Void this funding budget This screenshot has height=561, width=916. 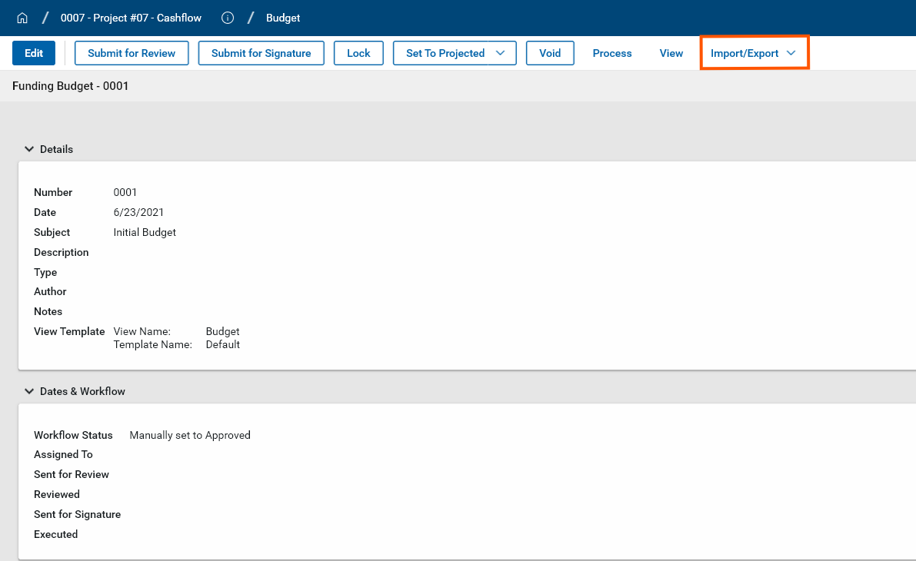pyautogui.click(x=550, y=53)
